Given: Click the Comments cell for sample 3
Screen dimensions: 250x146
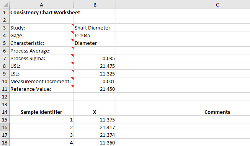Looking at the screenshot, I should point(183,135).
